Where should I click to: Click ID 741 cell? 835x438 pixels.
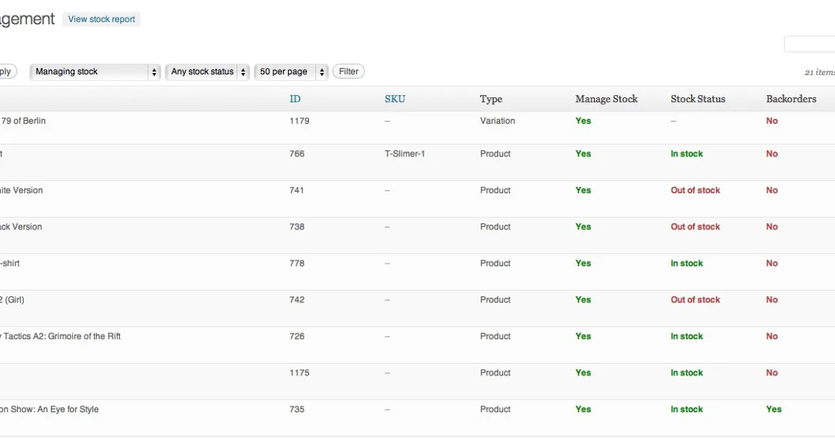297,190
